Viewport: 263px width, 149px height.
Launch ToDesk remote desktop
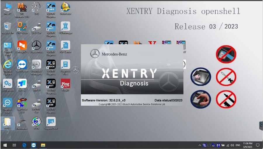22,85
